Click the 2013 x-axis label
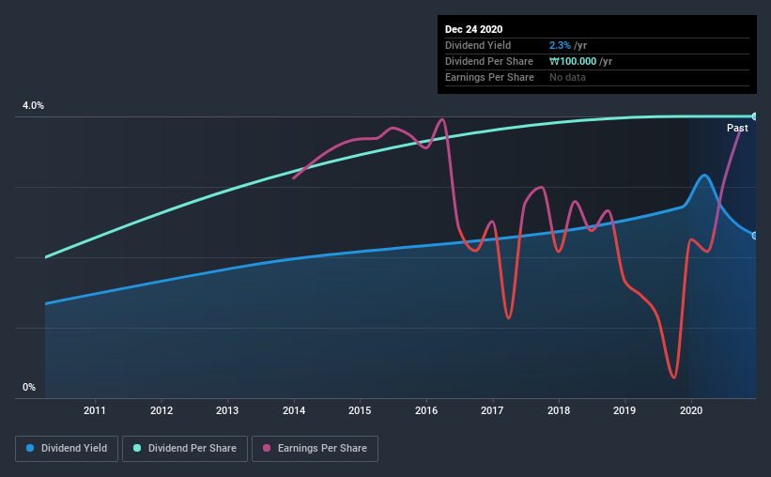 [x=227, y=410]
